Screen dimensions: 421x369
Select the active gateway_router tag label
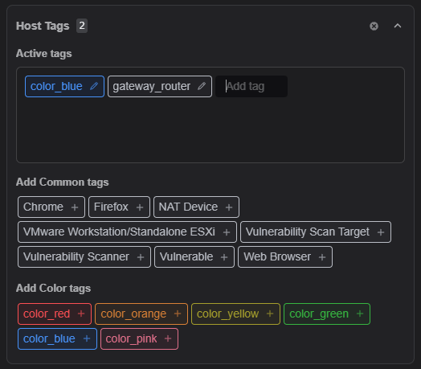[151, 87]
